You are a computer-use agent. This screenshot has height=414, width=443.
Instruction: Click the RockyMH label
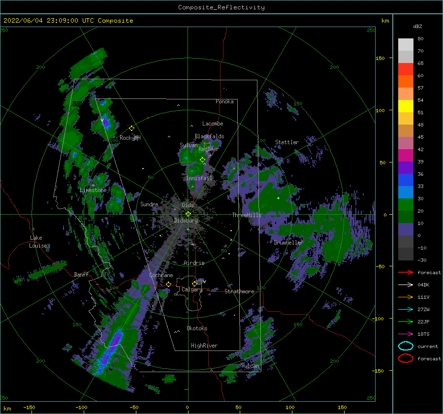click(x=130, y=138)
